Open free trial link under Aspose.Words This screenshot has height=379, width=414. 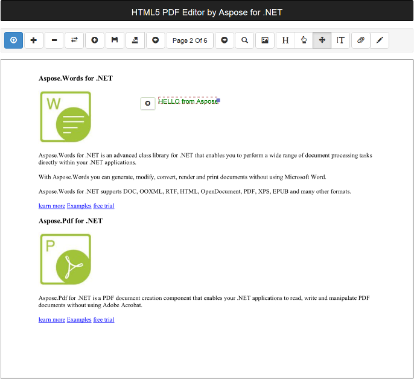coord(104,206)
